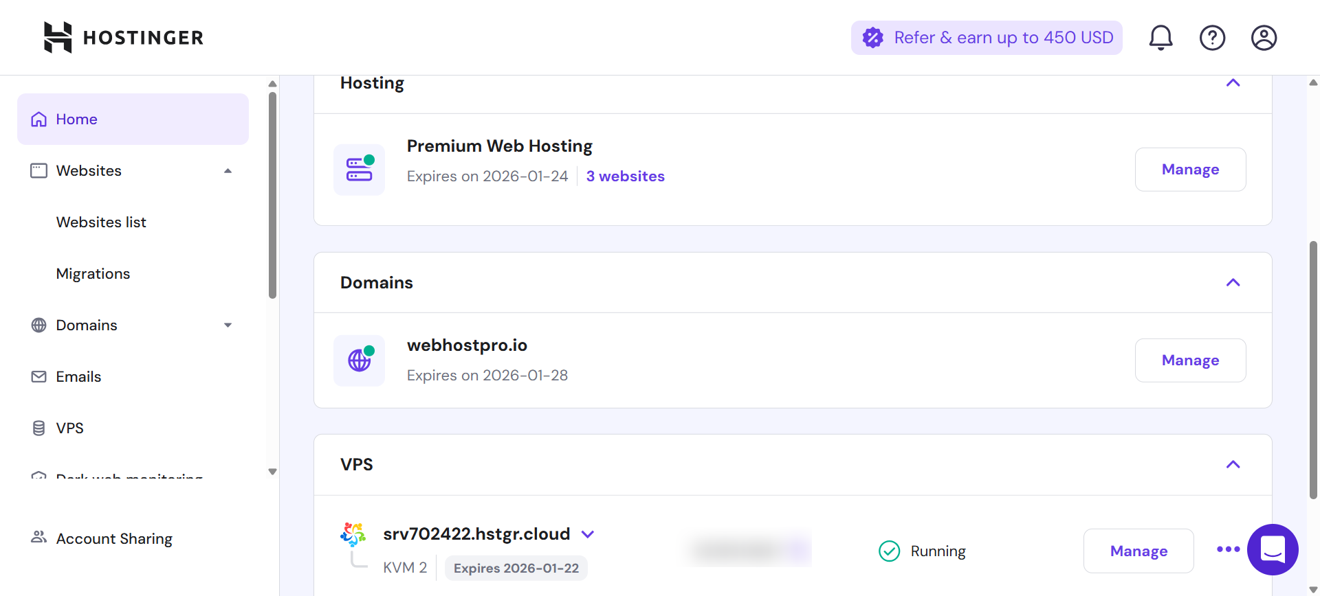Click the sidebar scrollbar thumb
Viewport: 1320px width, 596px height.
click(x=272, y=196)
